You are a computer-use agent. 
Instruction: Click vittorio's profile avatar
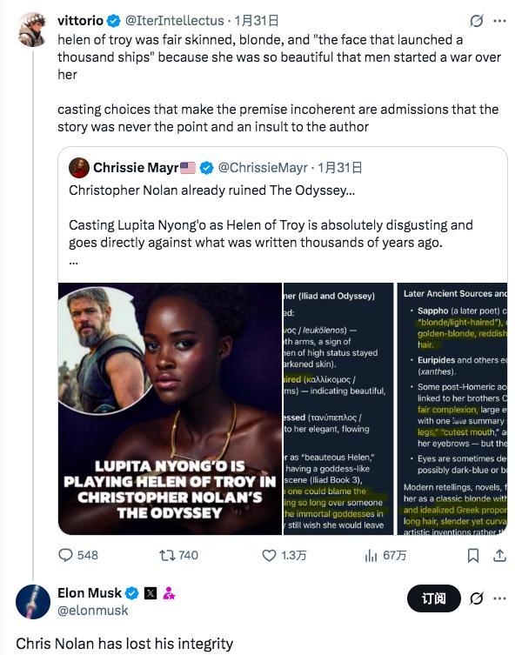pos(32,30)
